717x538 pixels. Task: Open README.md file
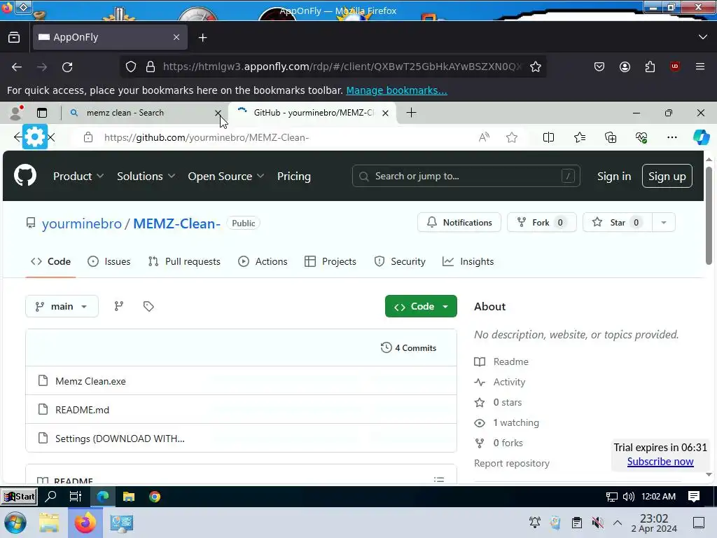coord(83,410)
